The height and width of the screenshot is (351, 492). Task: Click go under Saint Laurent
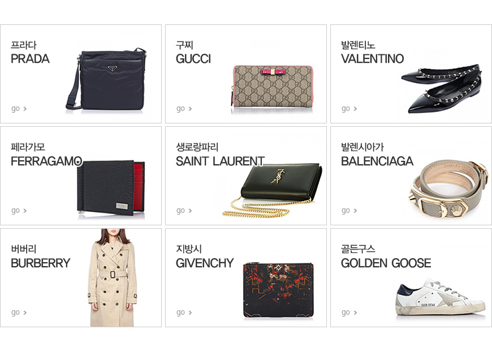[184, 211]
